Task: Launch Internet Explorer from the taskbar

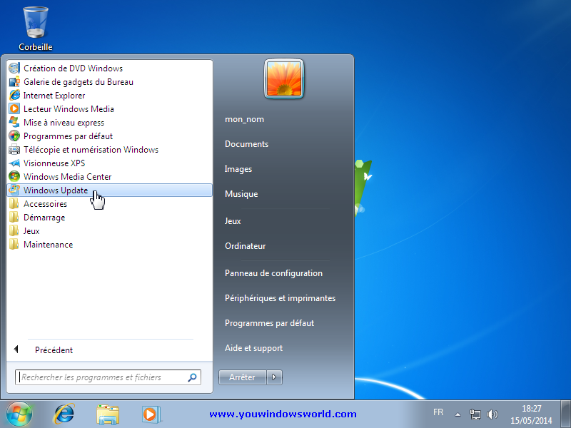Action: tap(64, 414)
